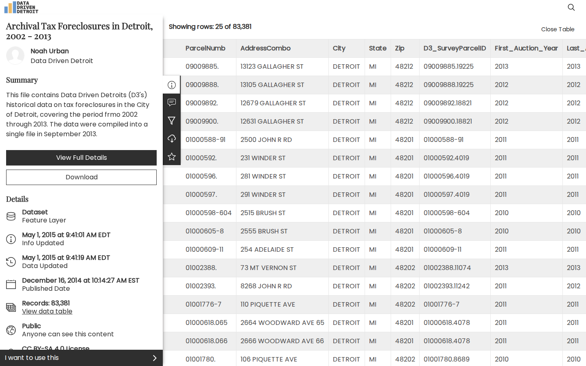Sort by First_Auction_Year column header
This screenshot has height=366, width=586.
[526, 48]
